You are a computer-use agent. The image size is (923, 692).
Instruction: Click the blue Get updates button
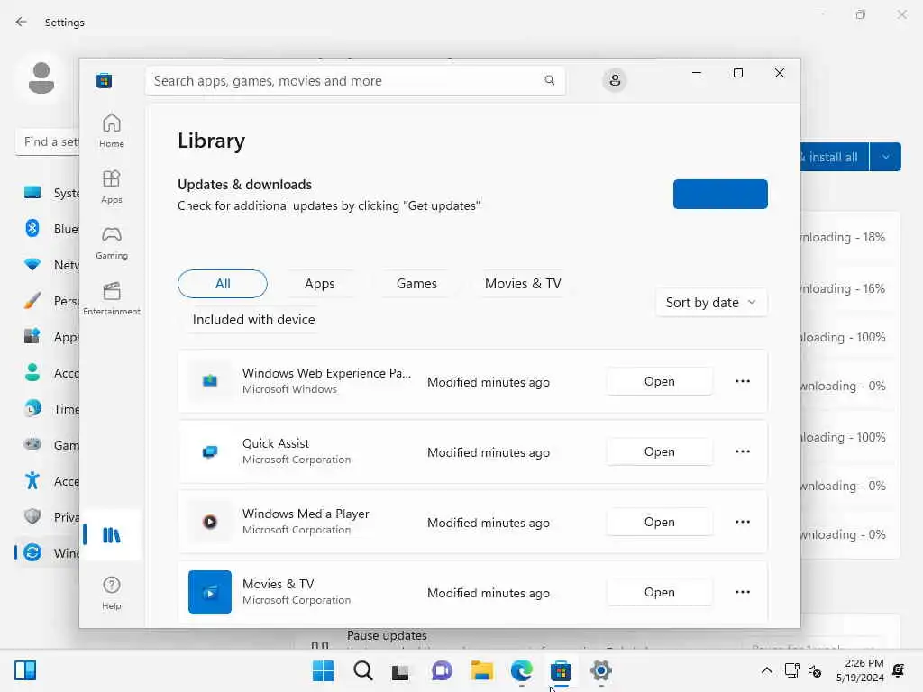[720, 195]
